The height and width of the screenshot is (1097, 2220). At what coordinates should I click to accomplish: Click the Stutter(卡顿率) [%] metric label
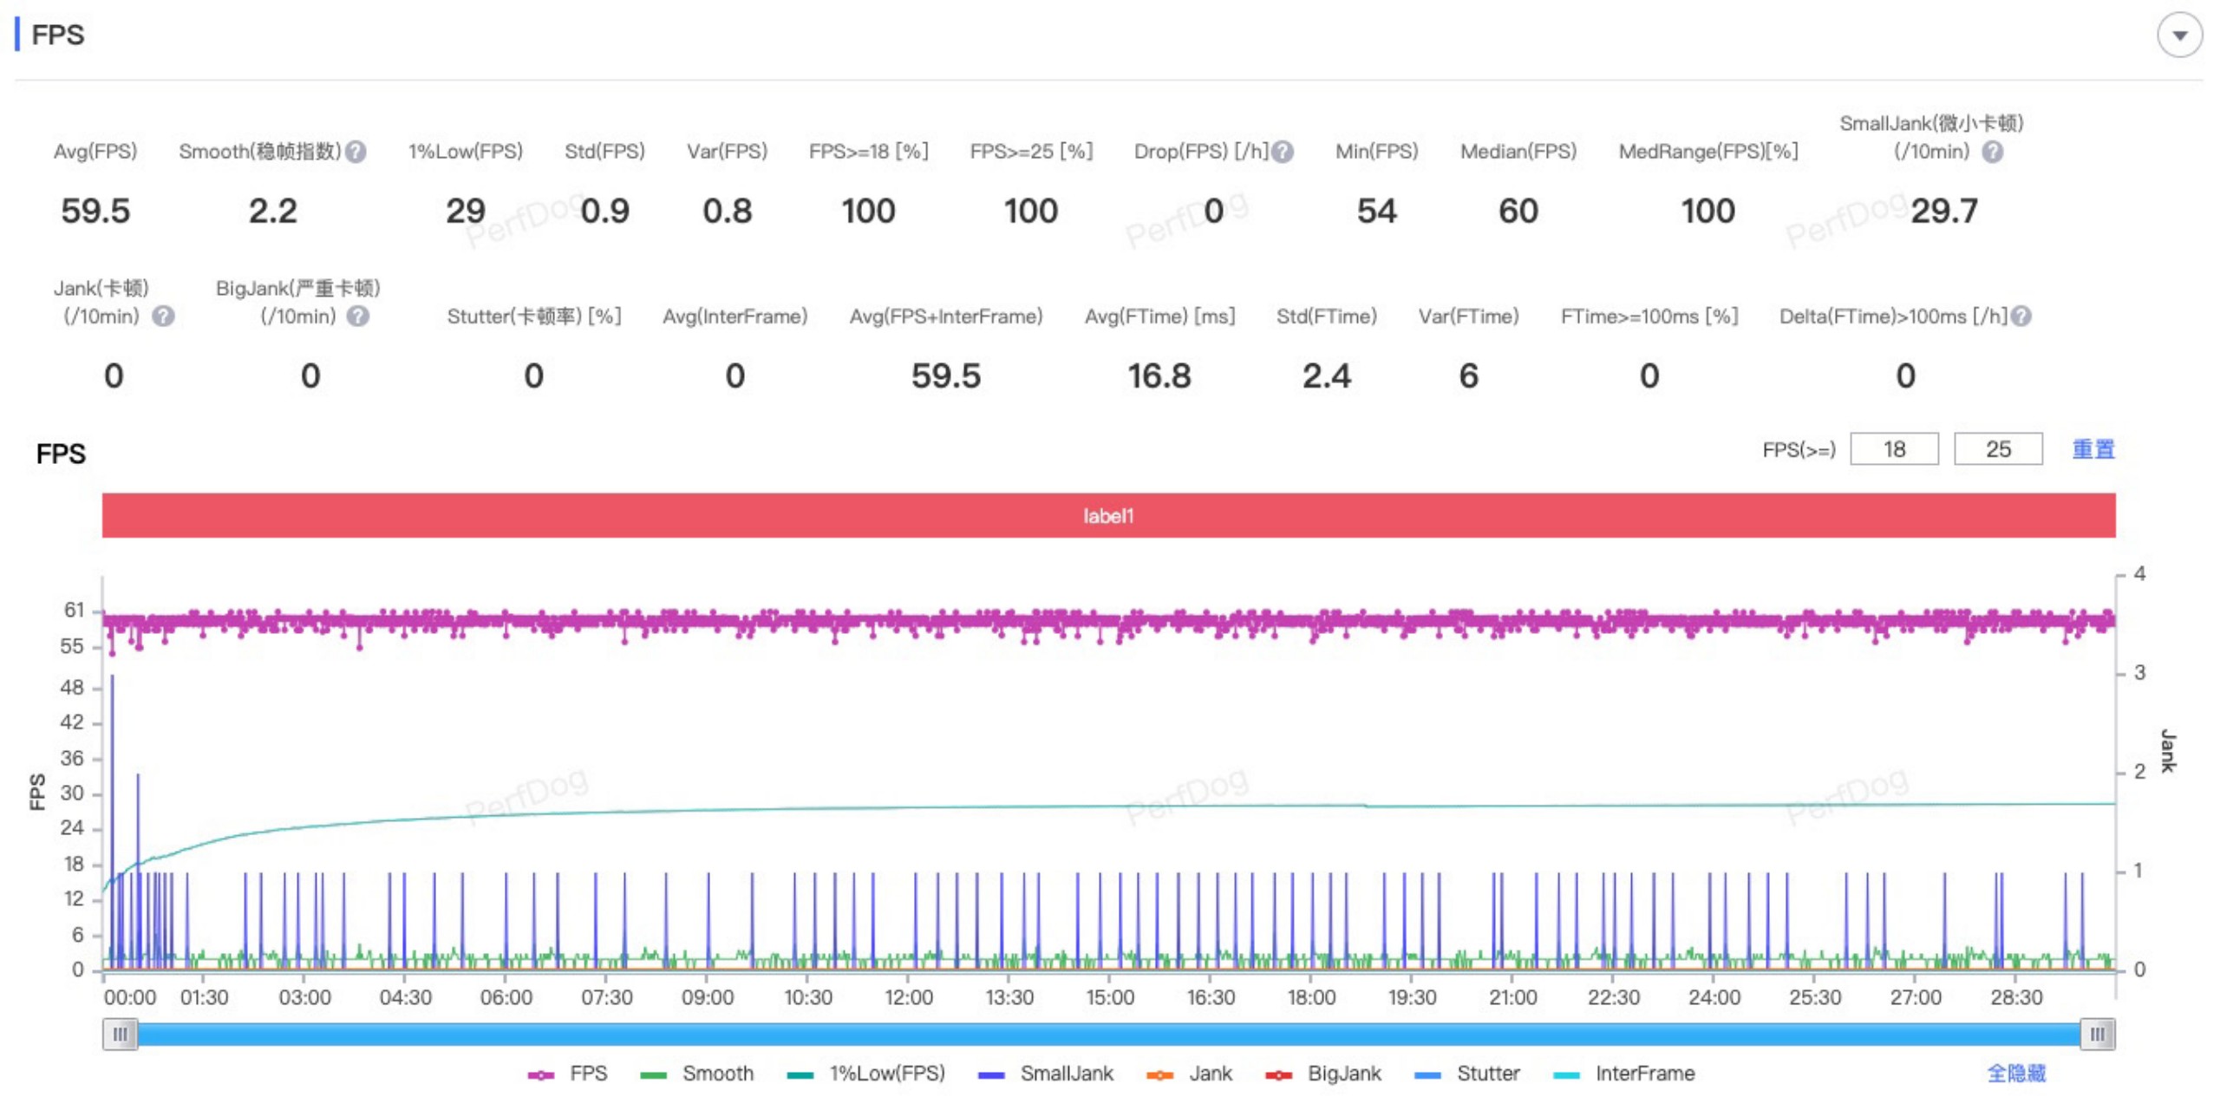[533, 317]
